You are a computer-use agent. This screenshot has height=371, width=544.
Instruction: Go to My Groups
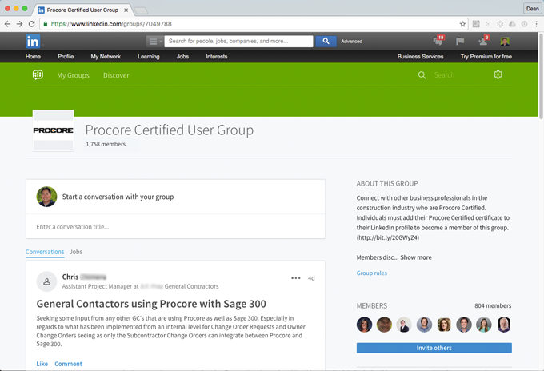click(x=74, y=75)
